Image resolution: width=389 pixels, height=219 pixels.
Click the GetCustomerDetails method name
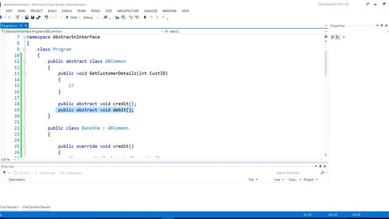click(113, 73)
